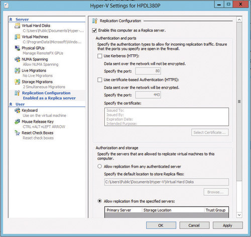Click the Replication Configuration sidebar icon

point(17,93)
